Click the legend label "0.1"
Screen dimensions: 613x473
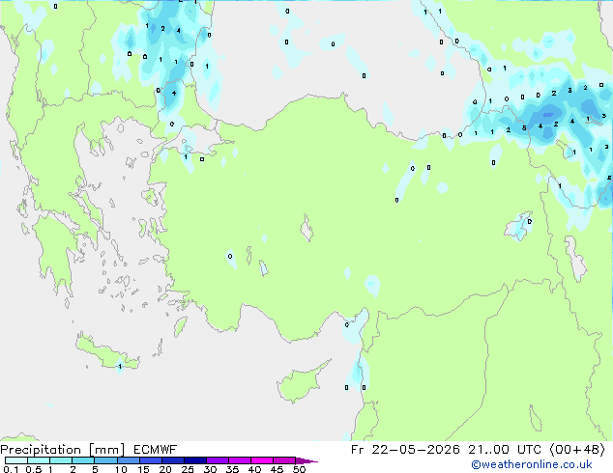pos(11,469)
